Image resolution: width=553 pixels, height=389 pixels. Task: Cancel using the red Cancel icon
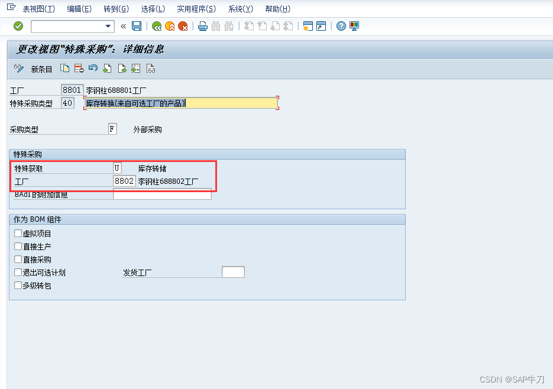pos(183,26)
